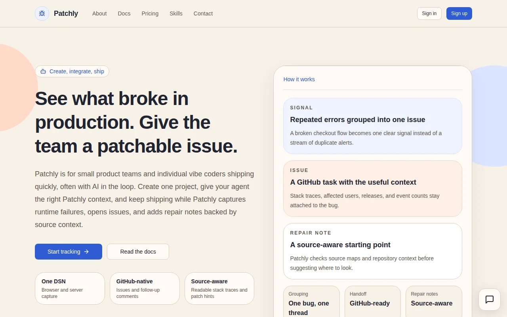Click the SIGNAL card about repeated errors
This screenshot has height=317, width=507.
point(373,126)
